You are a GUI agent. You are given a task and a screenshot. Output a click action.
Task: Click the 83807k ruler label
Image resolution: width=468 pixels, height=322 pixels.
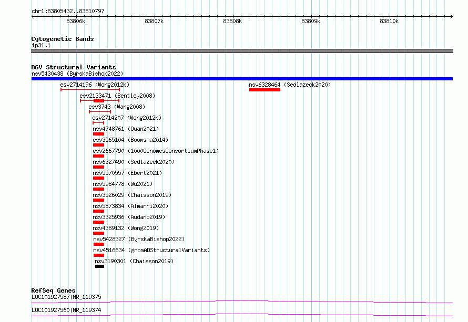154,21
